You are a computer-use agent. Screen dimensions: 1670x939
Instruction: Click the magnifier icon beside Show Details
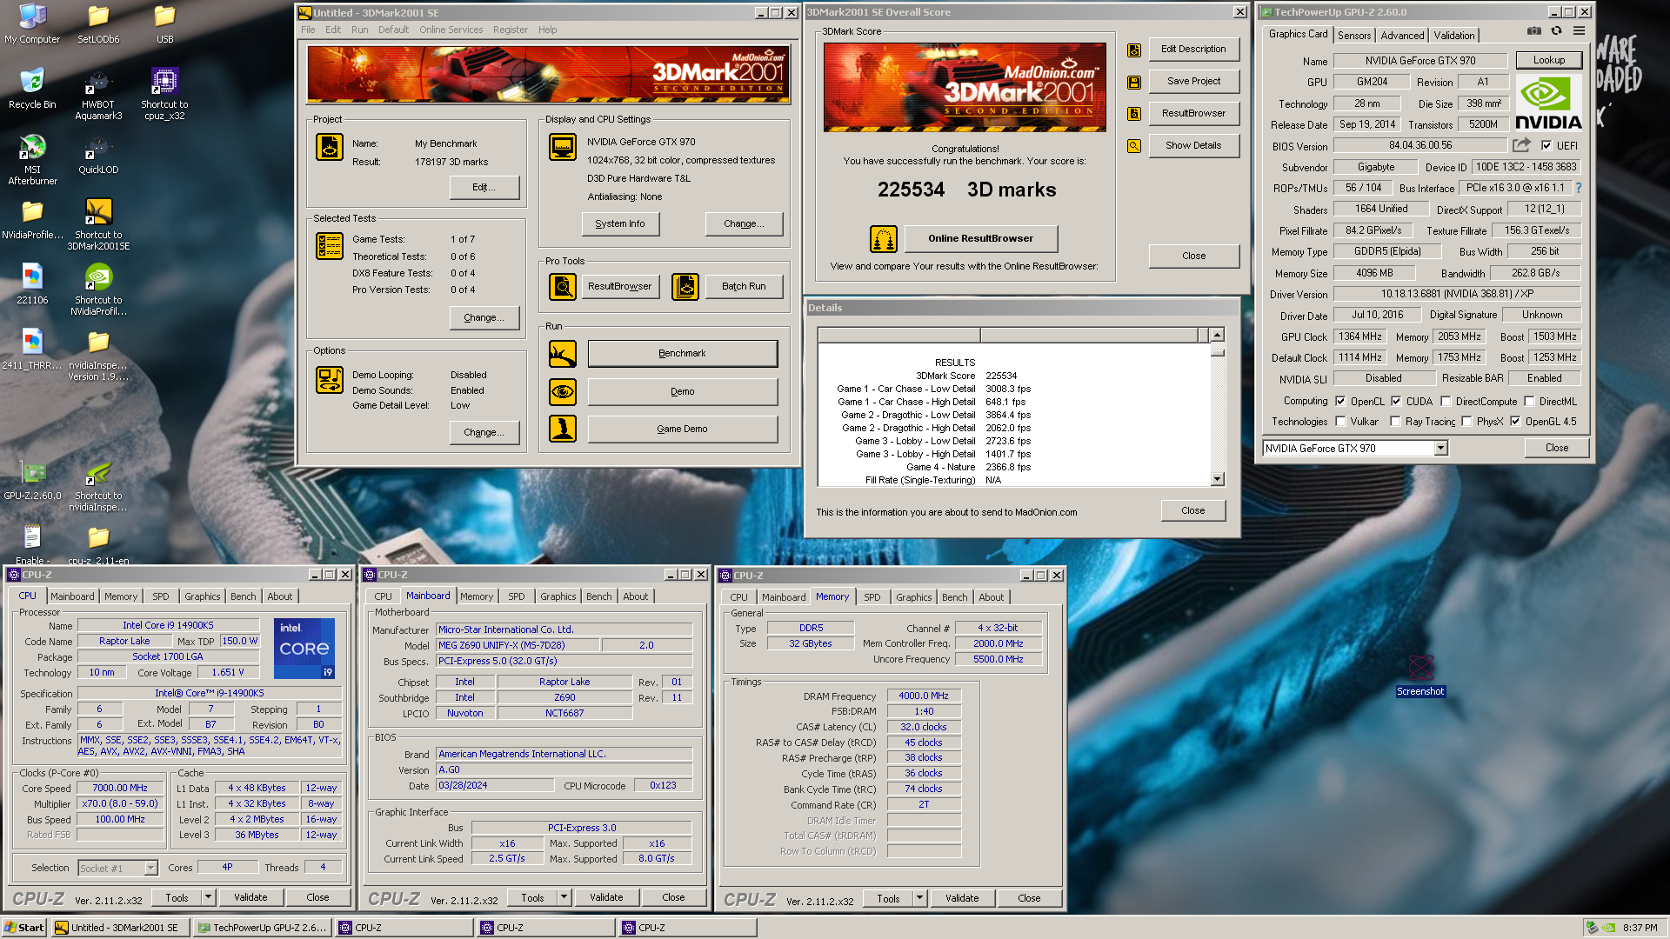coord(1134,146)
